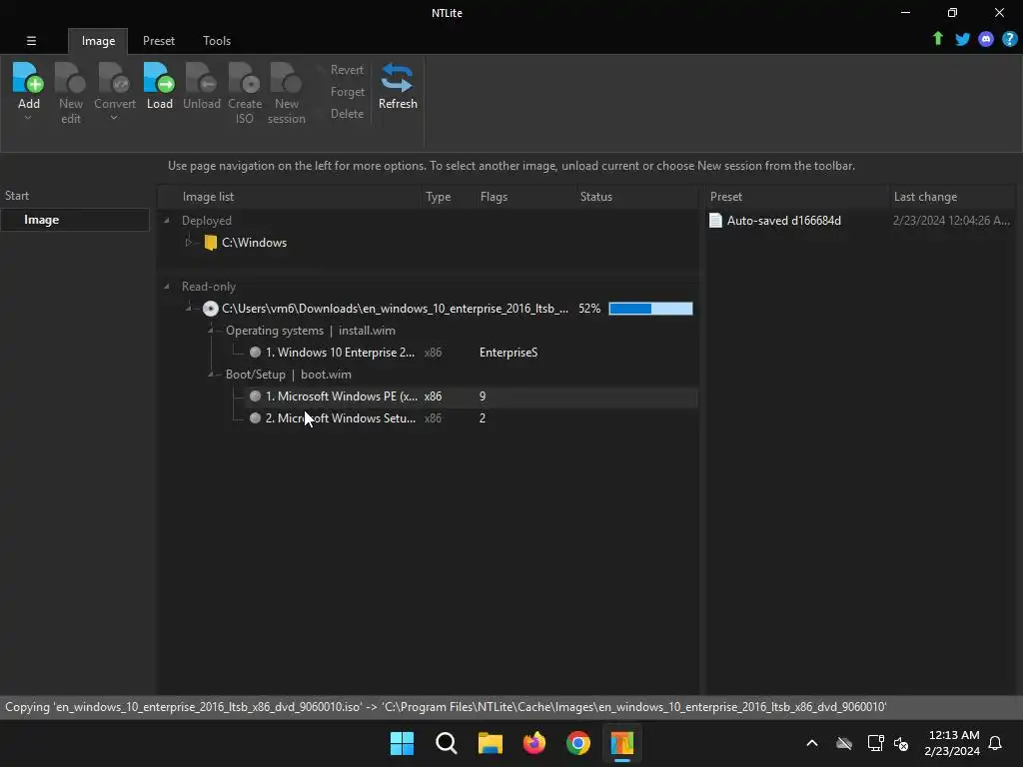1023x767 pixels.
Task: Click the Type column header
Action: point(449,197)
